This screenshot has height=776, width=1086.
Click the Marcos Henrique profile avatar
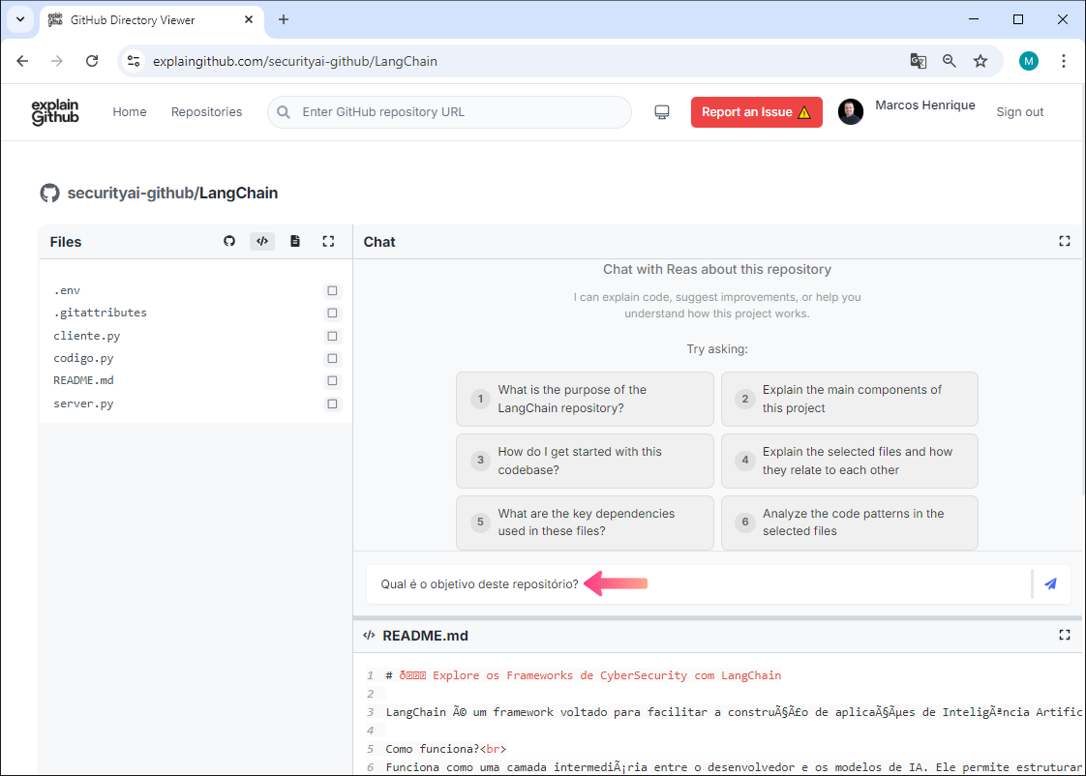click(851, 111)
